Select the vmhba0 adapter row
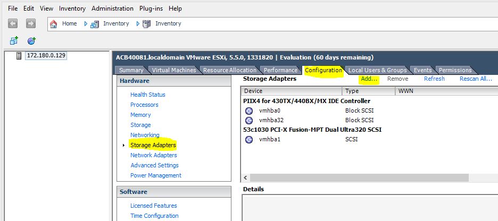 [369, 110]
